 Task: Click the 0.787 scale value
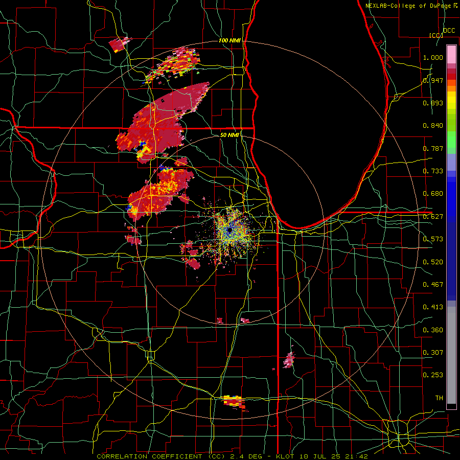coord(433,148)
